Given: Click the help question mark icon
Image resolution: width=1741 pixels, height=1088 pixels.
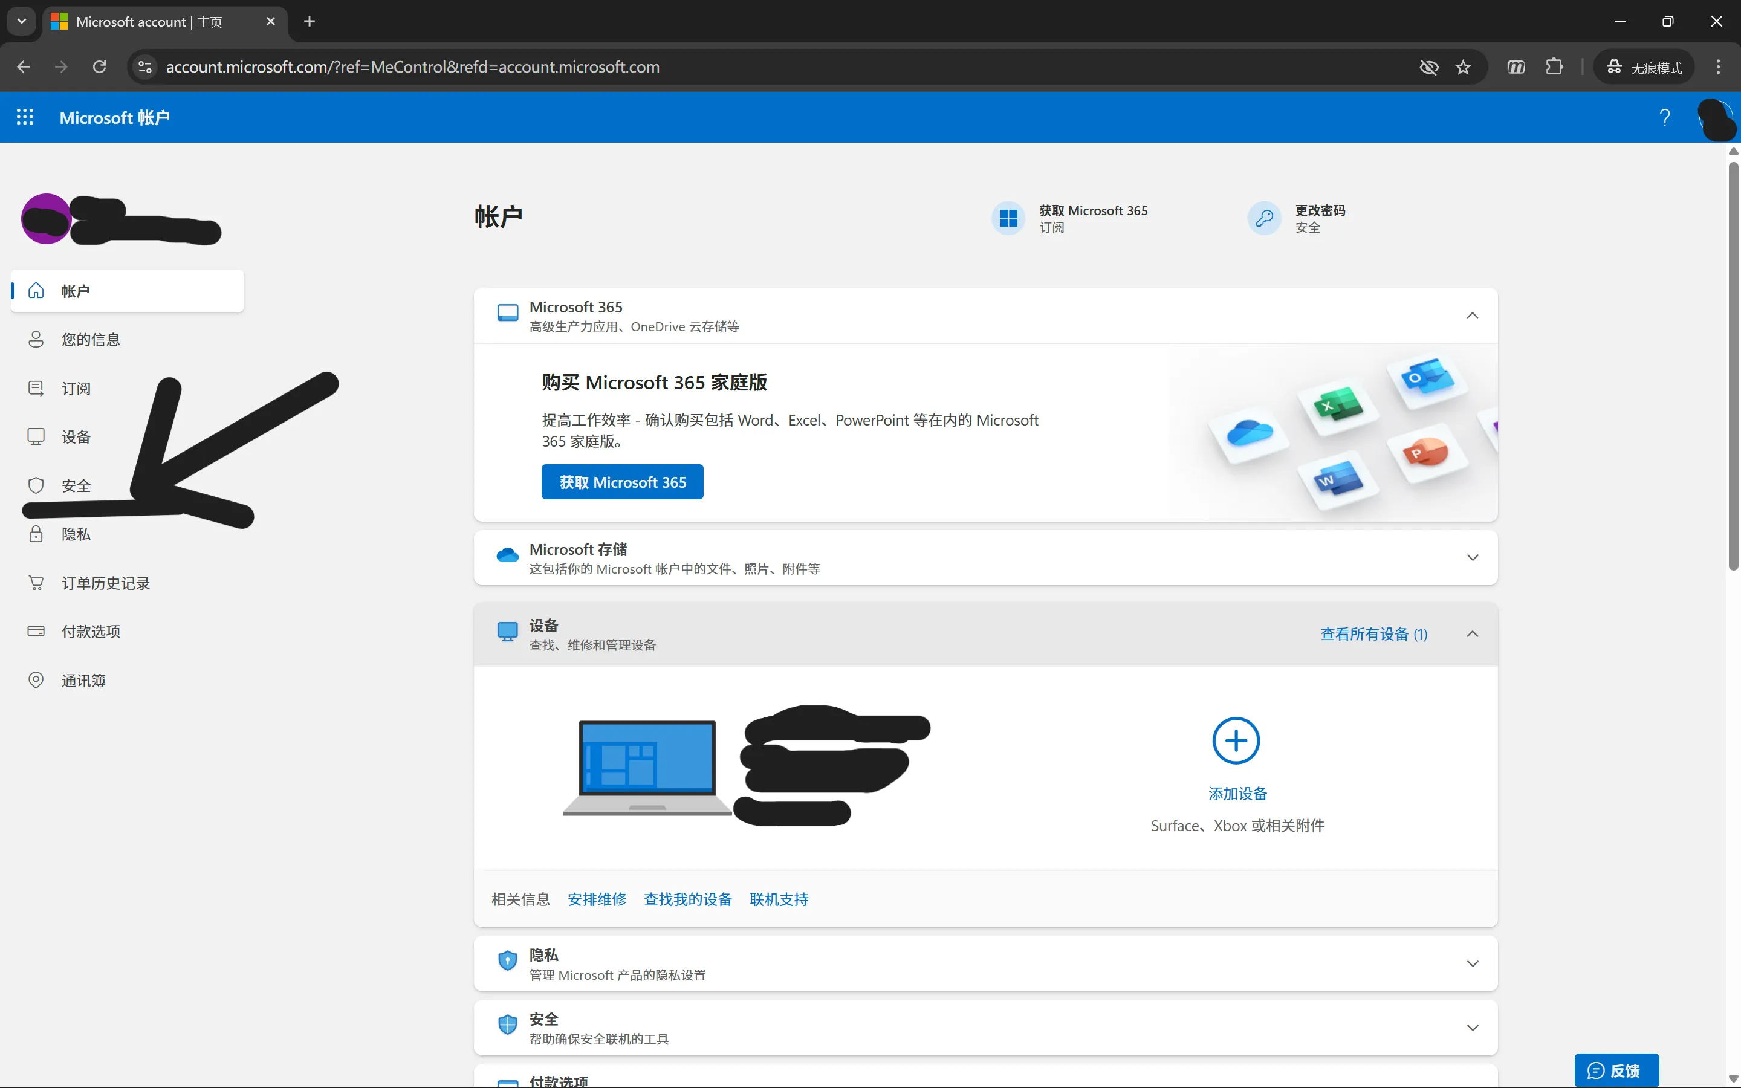Looking at the screenshot, I should tap(1664, 117).
